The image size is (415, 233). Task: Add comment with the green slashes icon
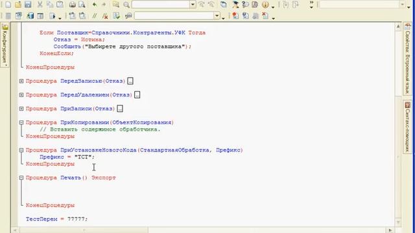click(x=95, y=16)
